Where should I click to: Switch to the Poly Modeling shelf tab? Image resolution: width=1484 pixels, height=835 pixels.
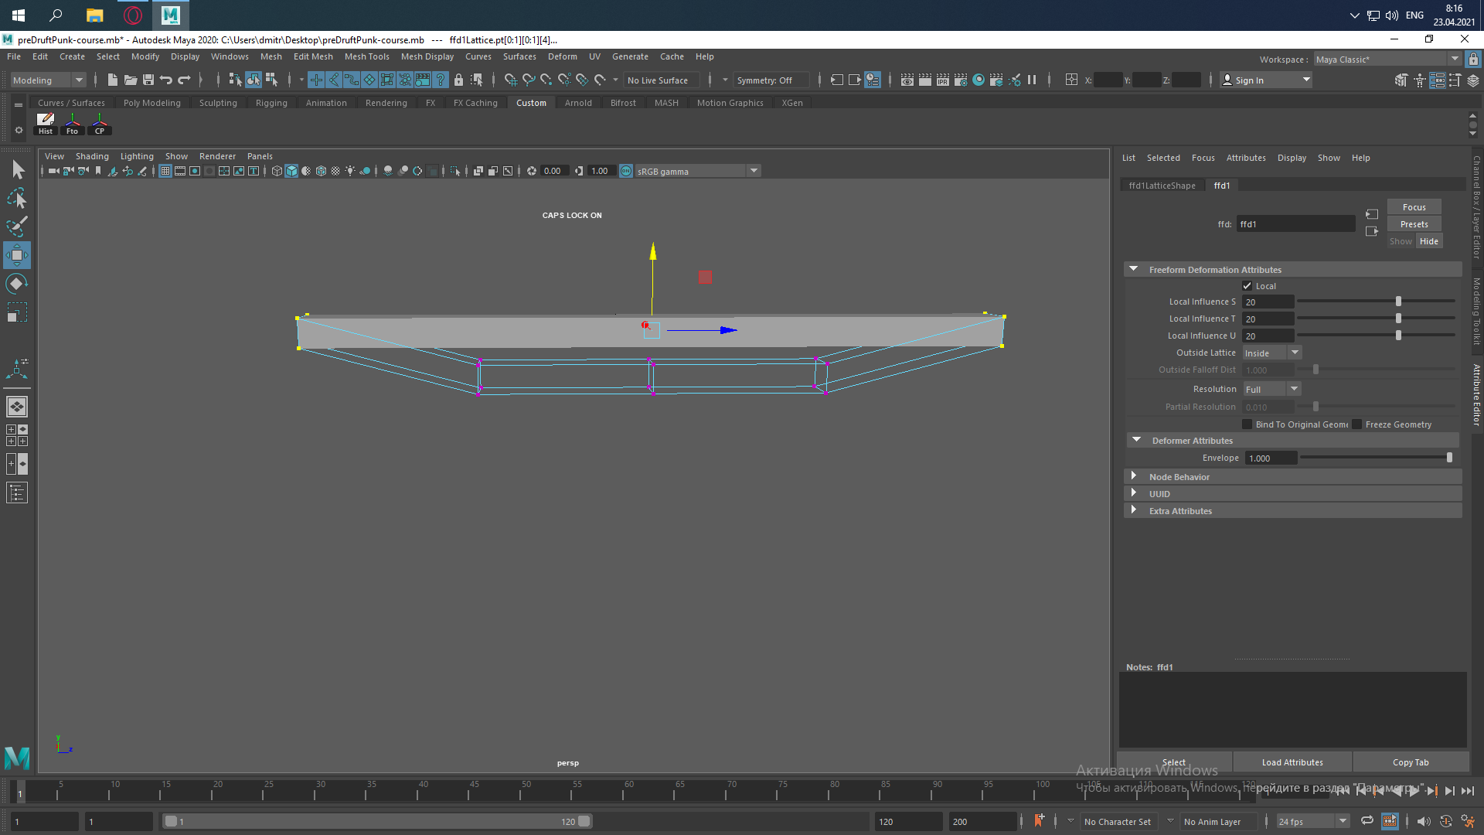pyautogui.click(x=151, y=103)
